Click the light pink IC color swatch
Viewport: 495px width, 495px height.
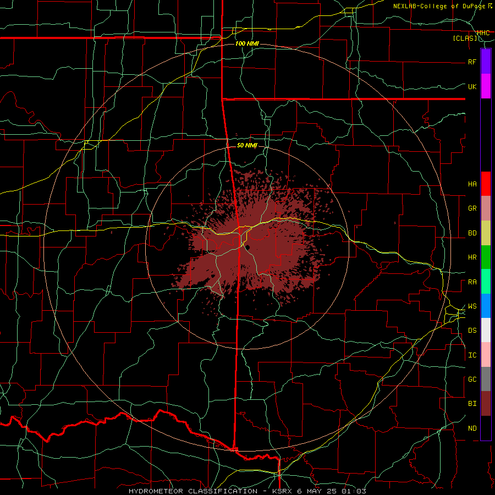pos(486,355)
